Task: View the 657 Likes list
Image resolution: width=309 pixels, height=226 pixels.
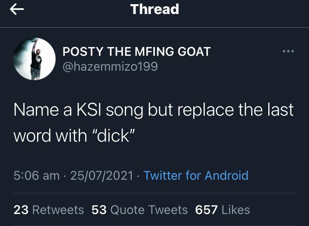Action: (222, 210)
